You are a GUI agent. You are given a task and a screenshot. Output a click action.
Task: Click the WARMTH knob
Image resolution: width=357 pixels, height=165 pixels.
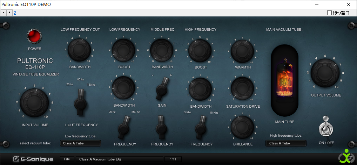tap(242, 51)
